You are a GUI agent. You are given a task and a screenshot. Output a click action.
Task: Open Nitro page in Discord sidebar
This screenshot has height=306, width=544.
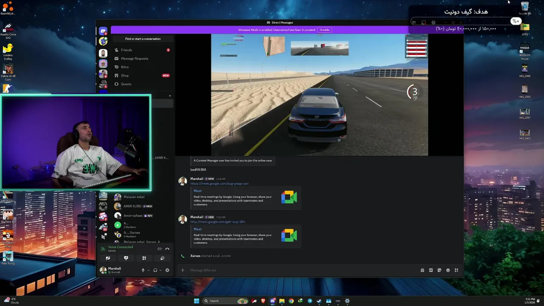(x=142, y=67)
